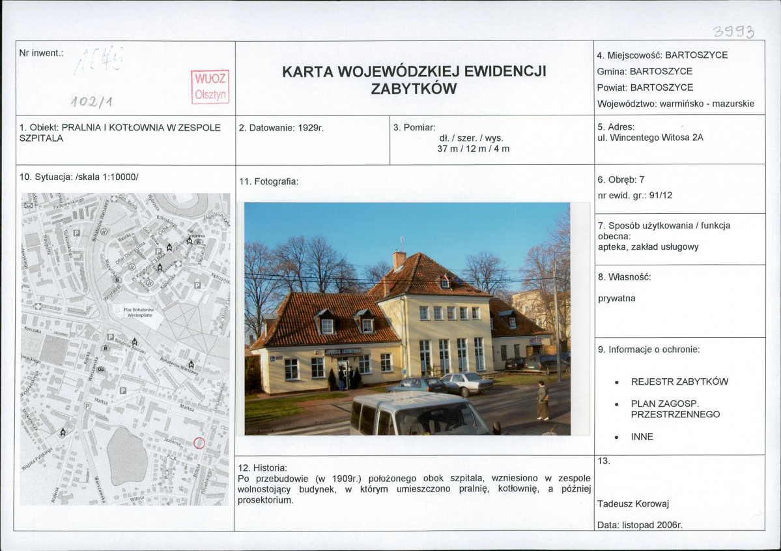This screenshot has width=781, height=551.
Task: Click the Własność label
Action: coord(624,276)
